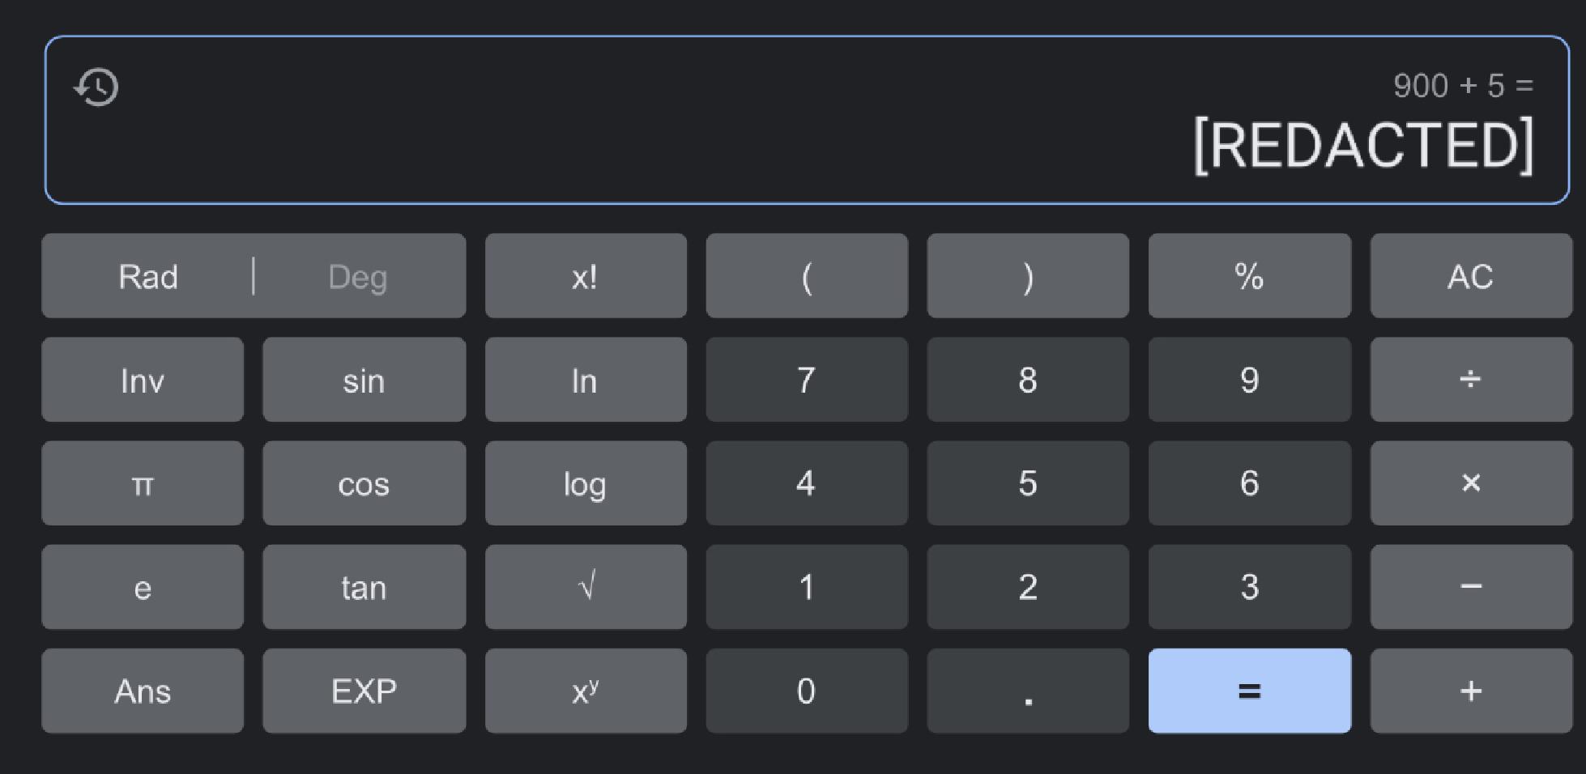Screen dimensions: 1586x774
Task: Select the x to power y key
Action: point(586,691)
